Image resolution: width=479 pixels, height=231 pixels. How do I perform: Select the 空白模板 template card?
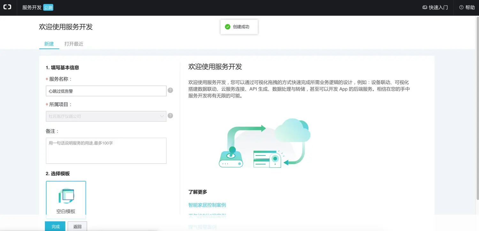(66, 199)
